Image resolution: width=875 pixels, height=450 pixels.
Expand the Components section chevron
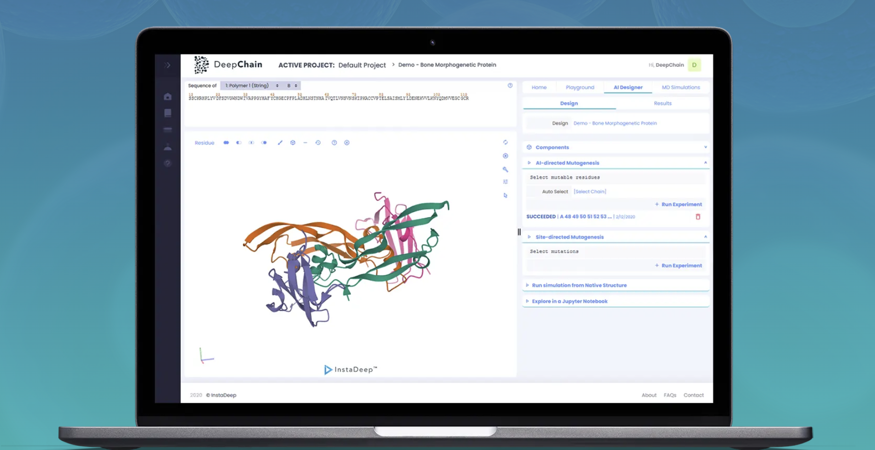[x=705, y=147]
